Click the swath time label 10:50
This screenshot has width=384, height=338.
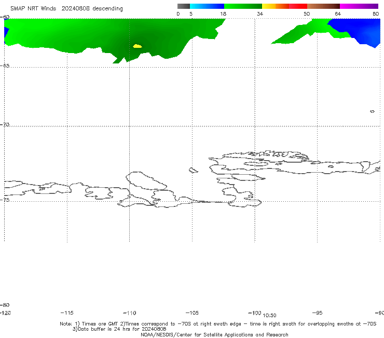pyautogui.click(x=269, y=316)
